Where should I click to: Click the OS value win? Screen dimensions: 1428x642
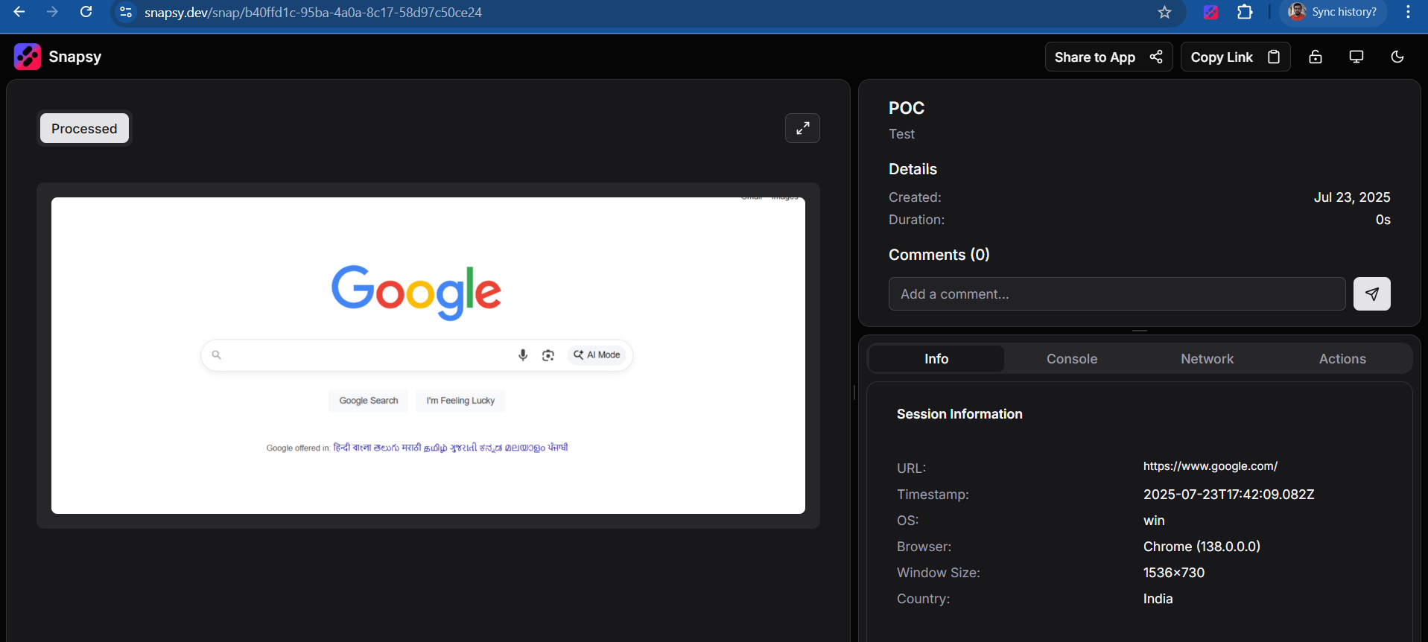pos(1154,521)
